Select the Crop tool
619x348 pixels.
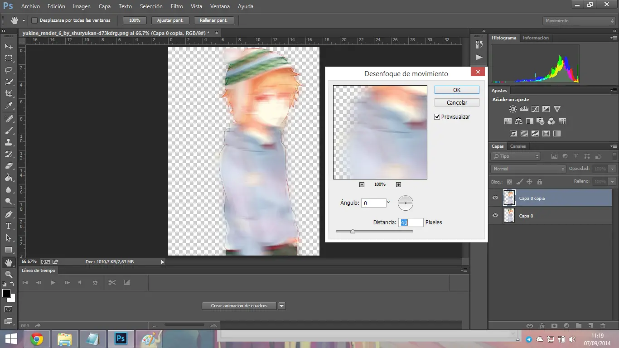tap(9, 94)
